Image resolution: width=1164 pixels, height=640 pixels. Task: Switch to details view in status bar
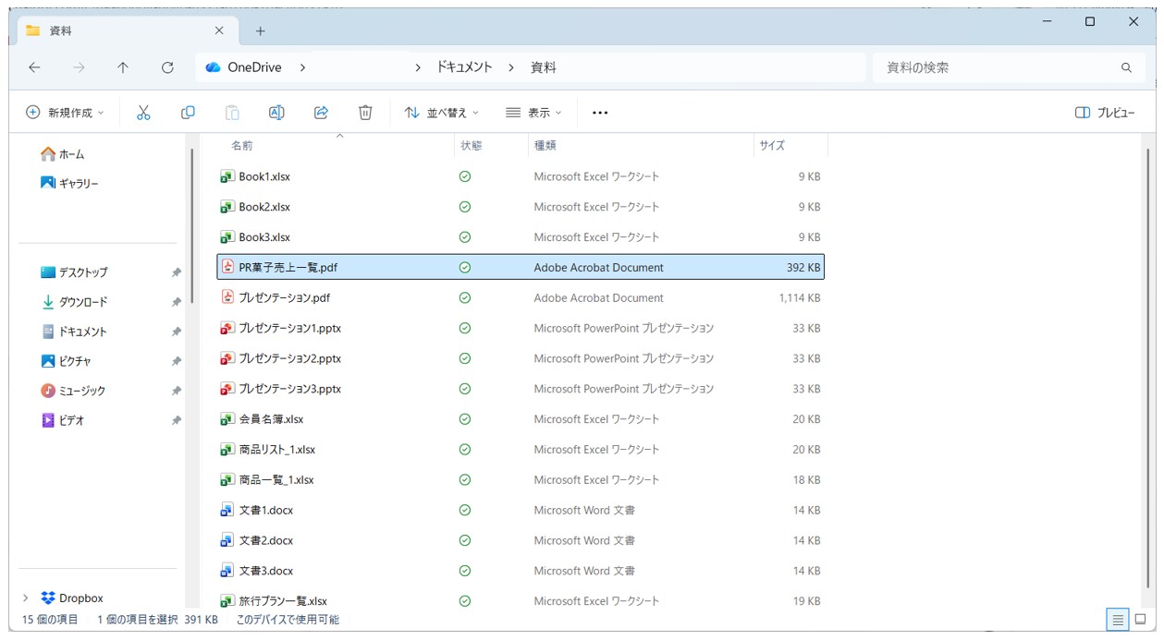click(1118, 620)
